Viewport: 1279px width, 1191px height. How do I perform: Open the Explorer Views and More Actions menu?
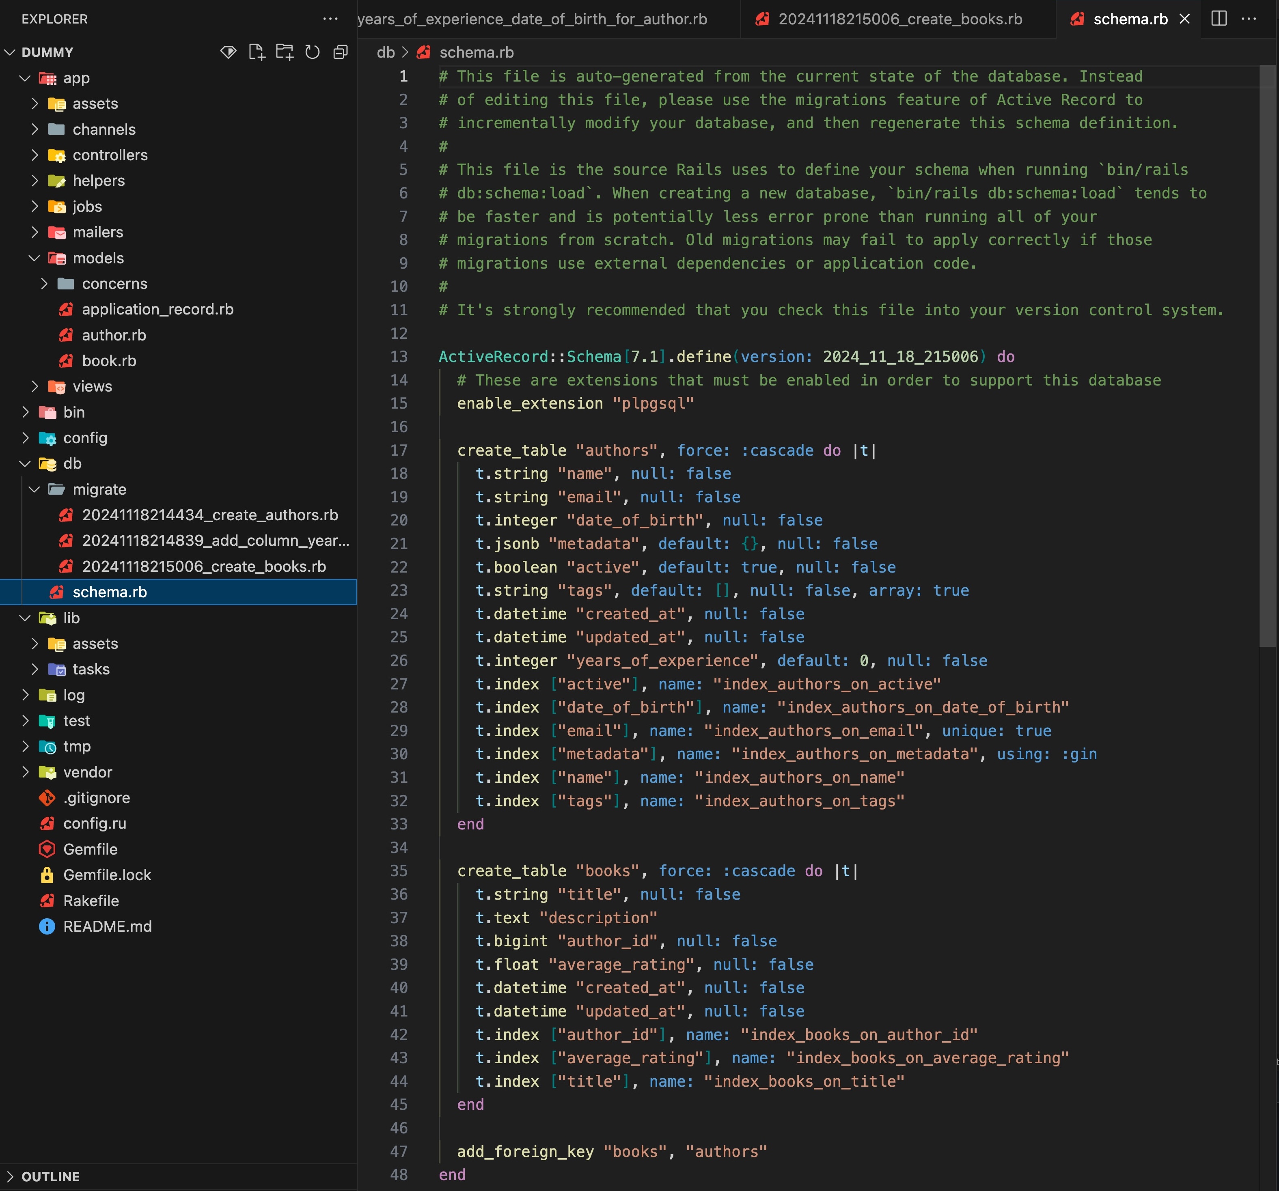point(330,19)
